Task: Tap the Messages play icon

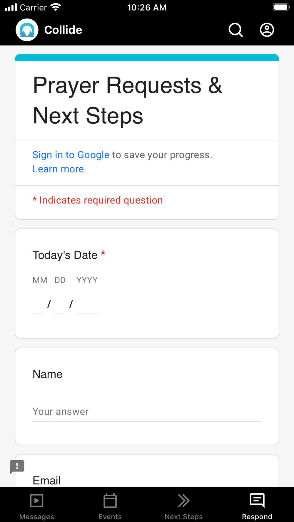Action: pyautogui.click(x=37, y=501)
